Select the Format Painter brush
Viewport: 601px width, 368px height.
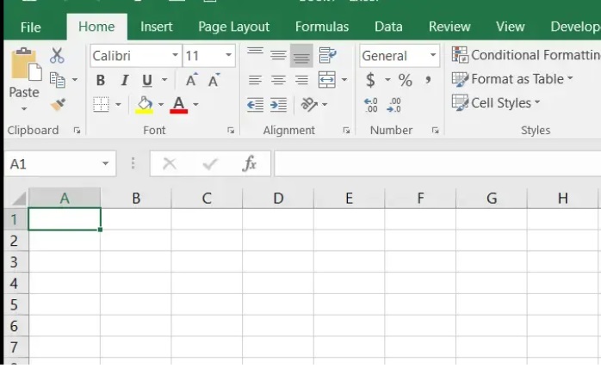tap(58, 104)
